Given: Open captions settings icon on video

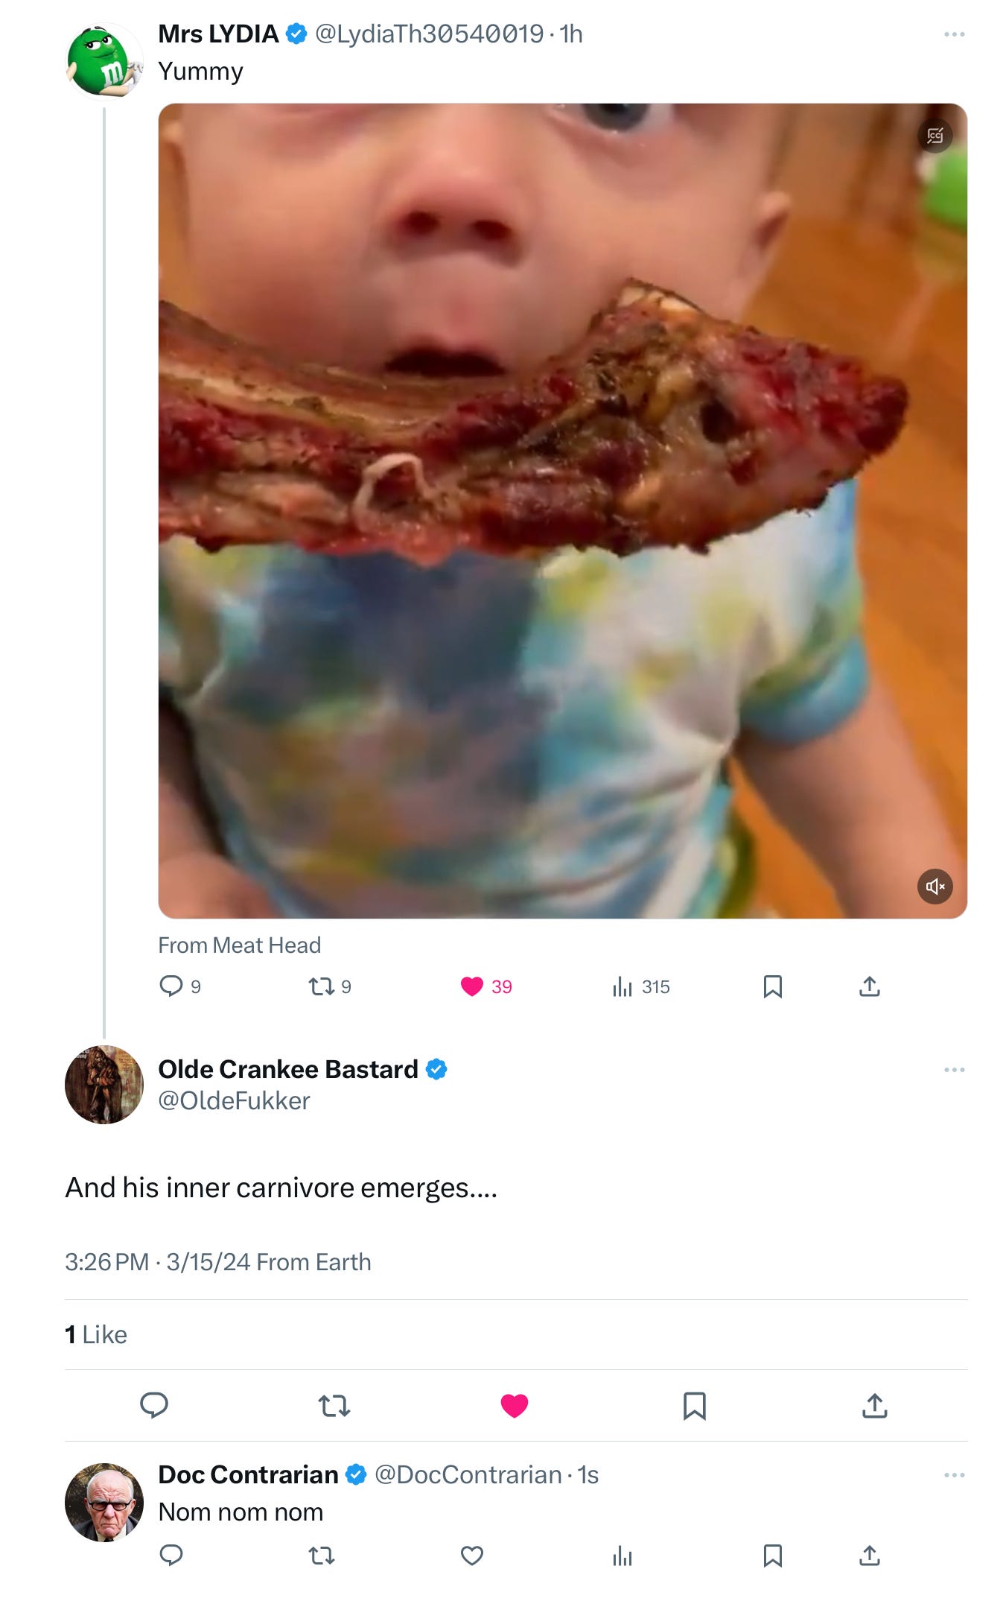Looking at the screenshot, I should pyautogui.click(x=934, y=136).
